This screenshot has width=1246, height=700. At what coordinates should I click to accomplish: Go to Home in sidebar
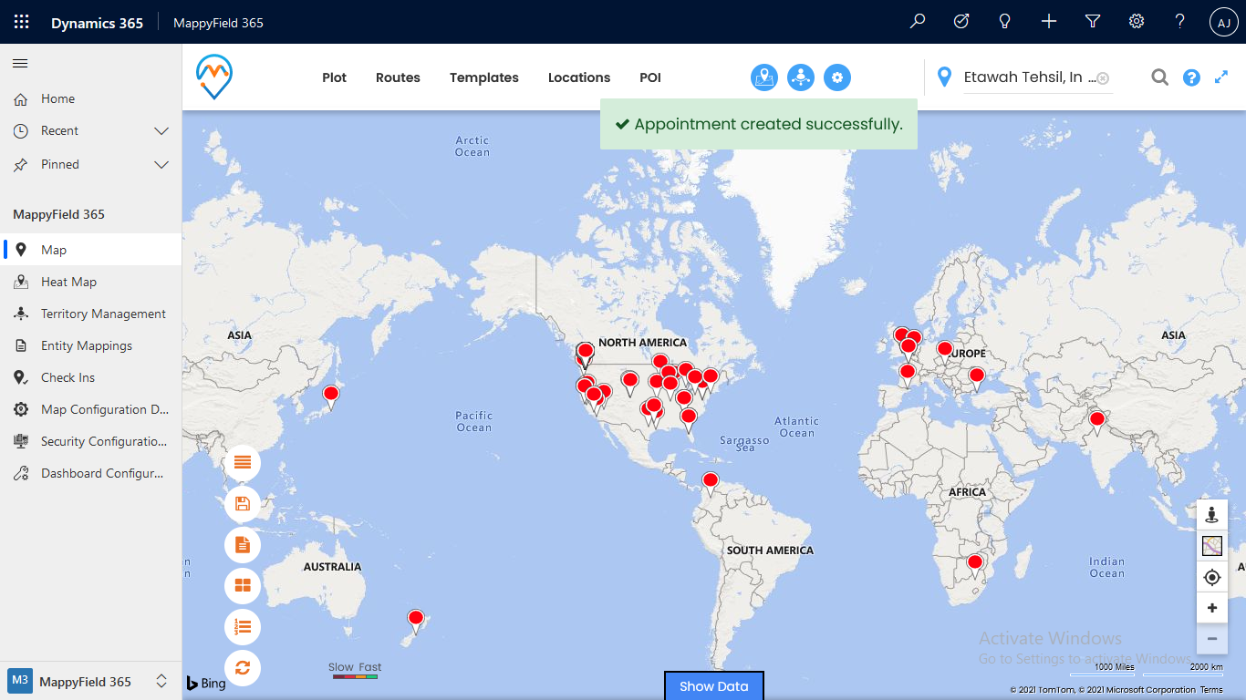(91, 98)
